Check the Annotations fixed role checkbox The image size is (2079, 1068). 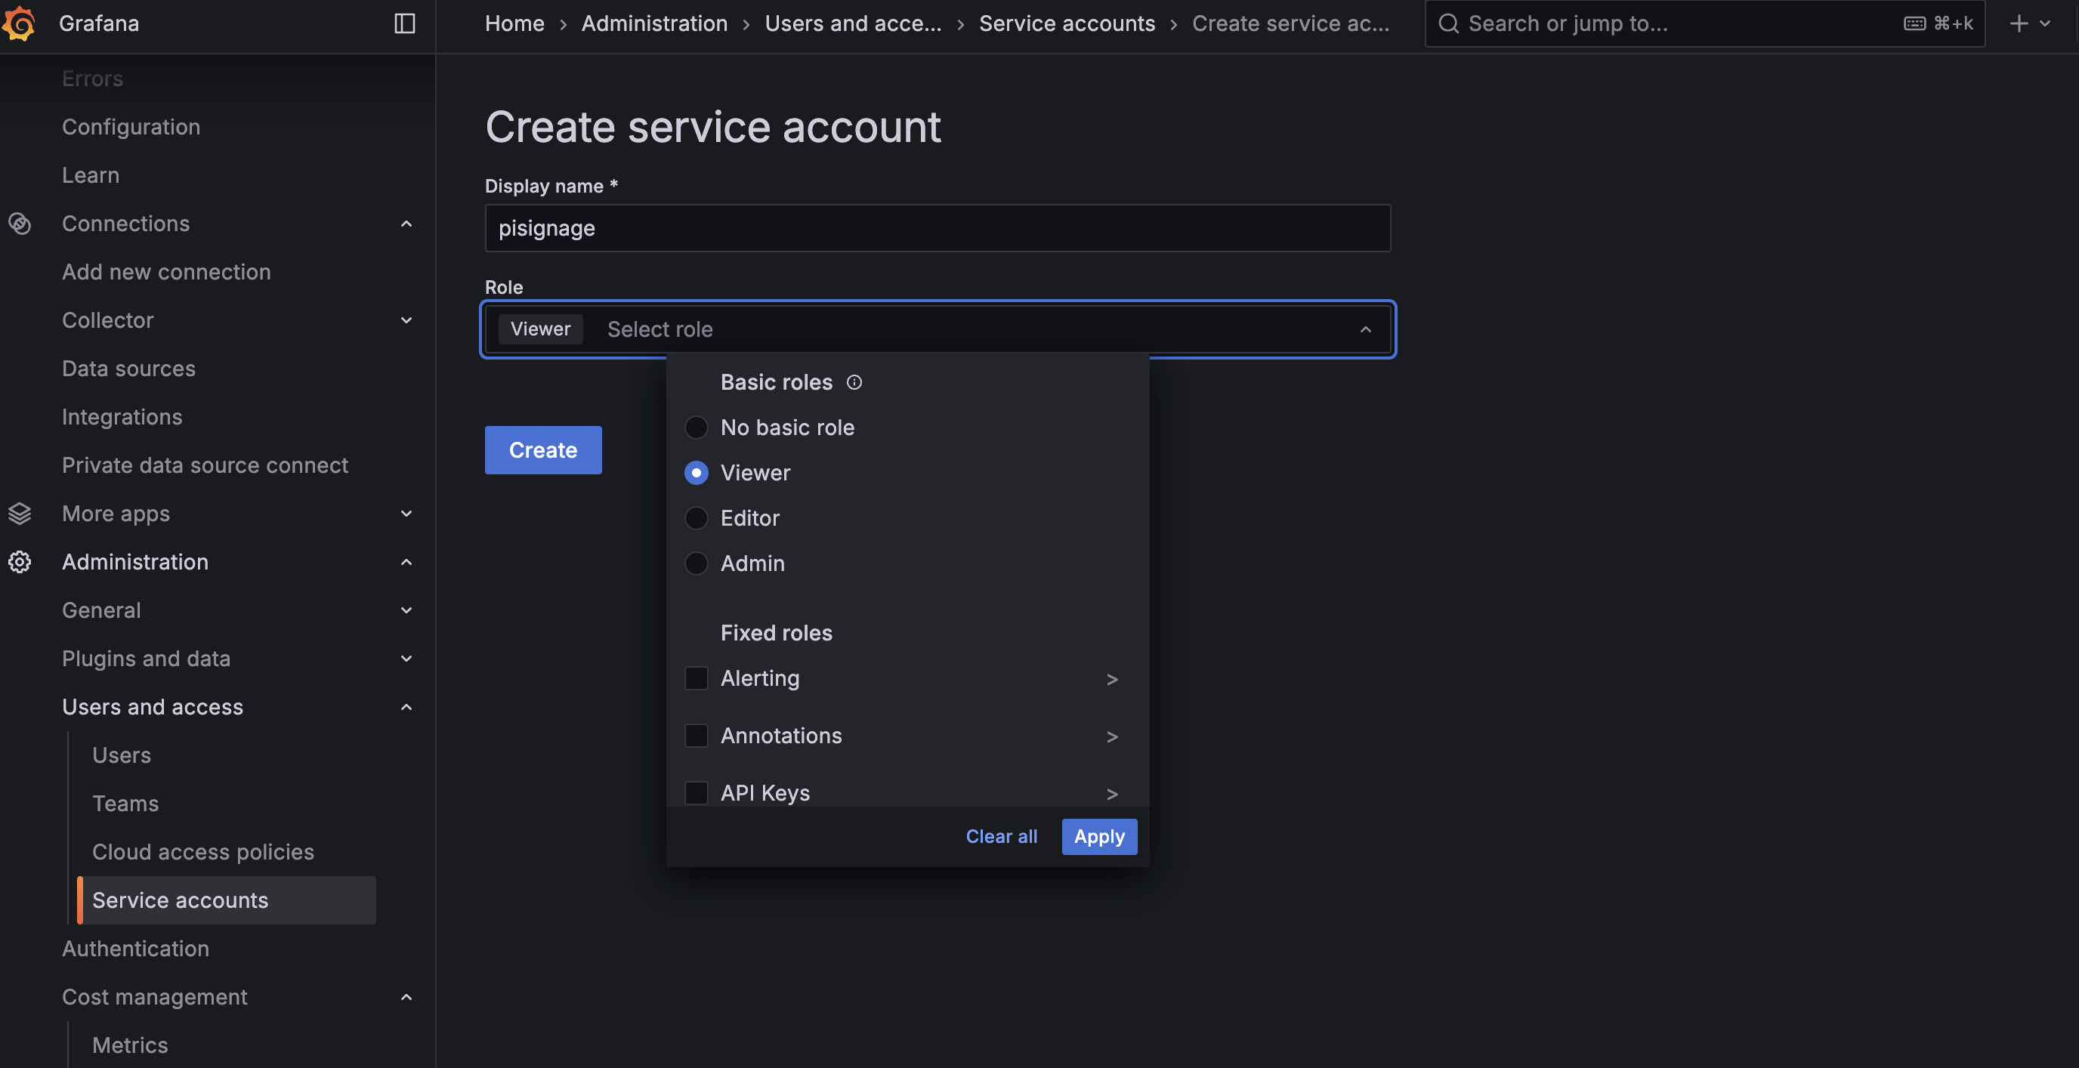point(696,736)
